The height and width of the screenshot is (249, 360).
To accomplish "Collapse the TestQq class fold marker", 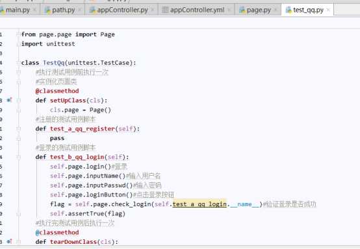I will (x=18, y=62).
